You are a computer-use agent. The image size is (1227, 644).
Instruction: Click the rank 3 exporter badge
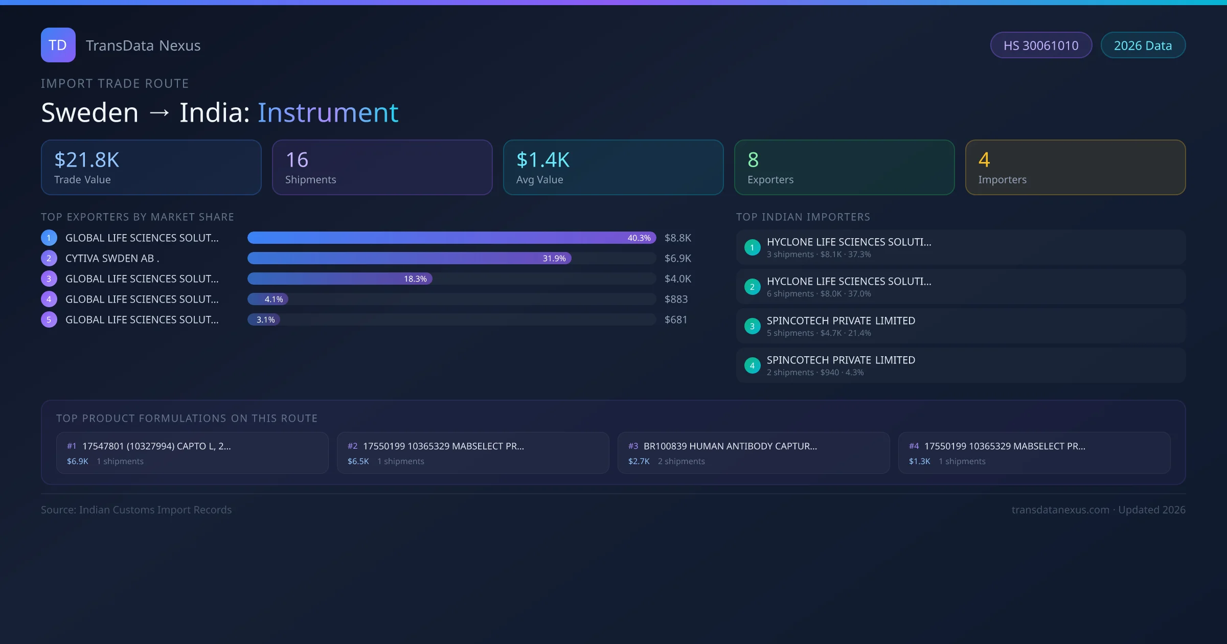pos(49,279)
